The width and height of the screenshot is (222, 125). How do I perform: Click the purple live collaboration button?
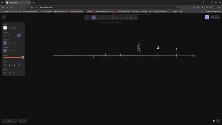[x=207, y=17]
